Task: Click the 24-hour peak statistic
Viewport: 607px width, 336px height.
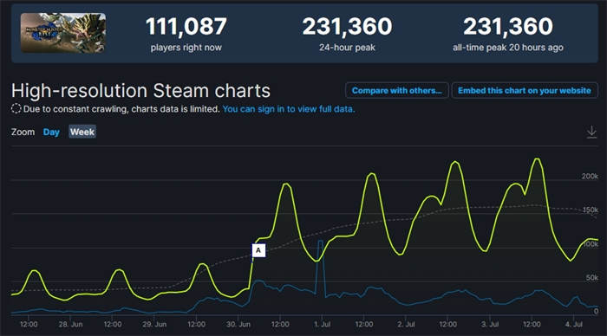Action: tap(347, 34)
